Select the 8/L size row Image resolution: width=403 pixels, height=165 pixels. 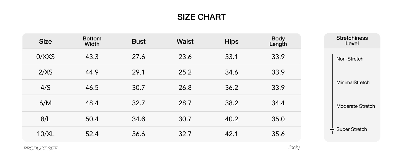pos(162,119)
